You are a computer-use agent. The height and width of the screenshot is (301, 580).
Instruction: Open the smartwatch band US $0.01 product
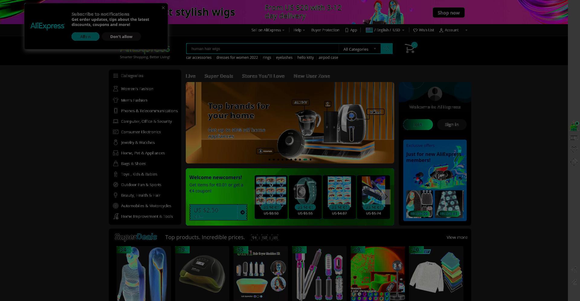coord(305,197)
